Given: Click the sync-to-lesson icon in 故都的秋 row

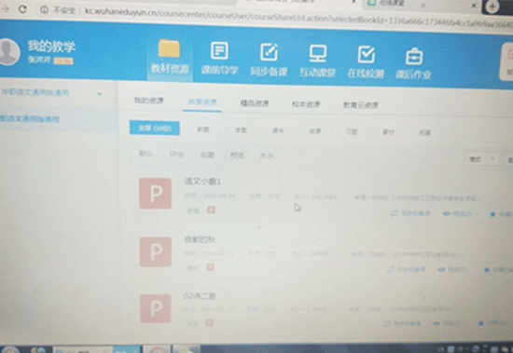Looking at the screenshot, I should [x=390, y=269].
